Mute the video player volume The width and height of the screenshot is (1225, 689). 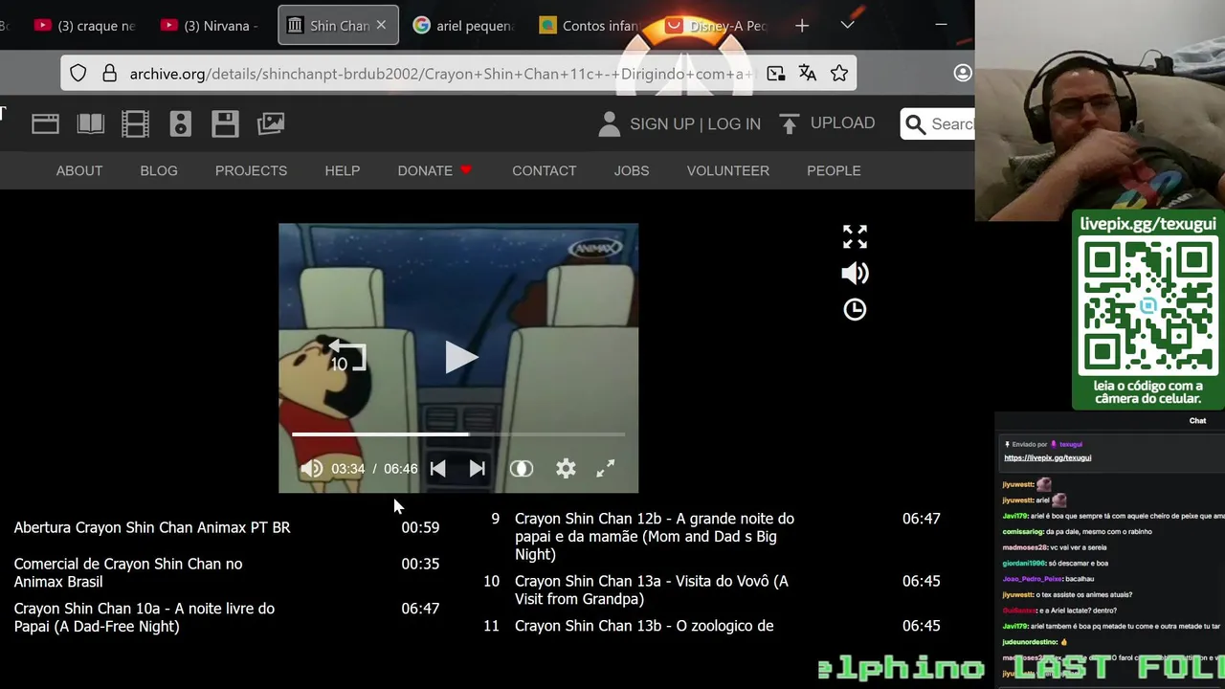tap(311, 469)
